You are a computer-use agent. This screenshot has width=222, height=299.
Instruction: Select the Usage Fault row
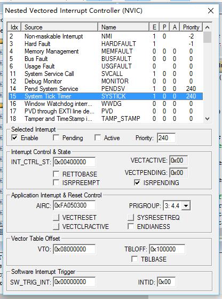coord(106,66)
